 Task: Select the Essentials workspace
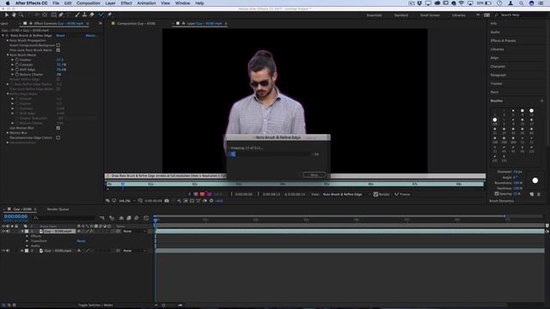[x=375, y=15]
